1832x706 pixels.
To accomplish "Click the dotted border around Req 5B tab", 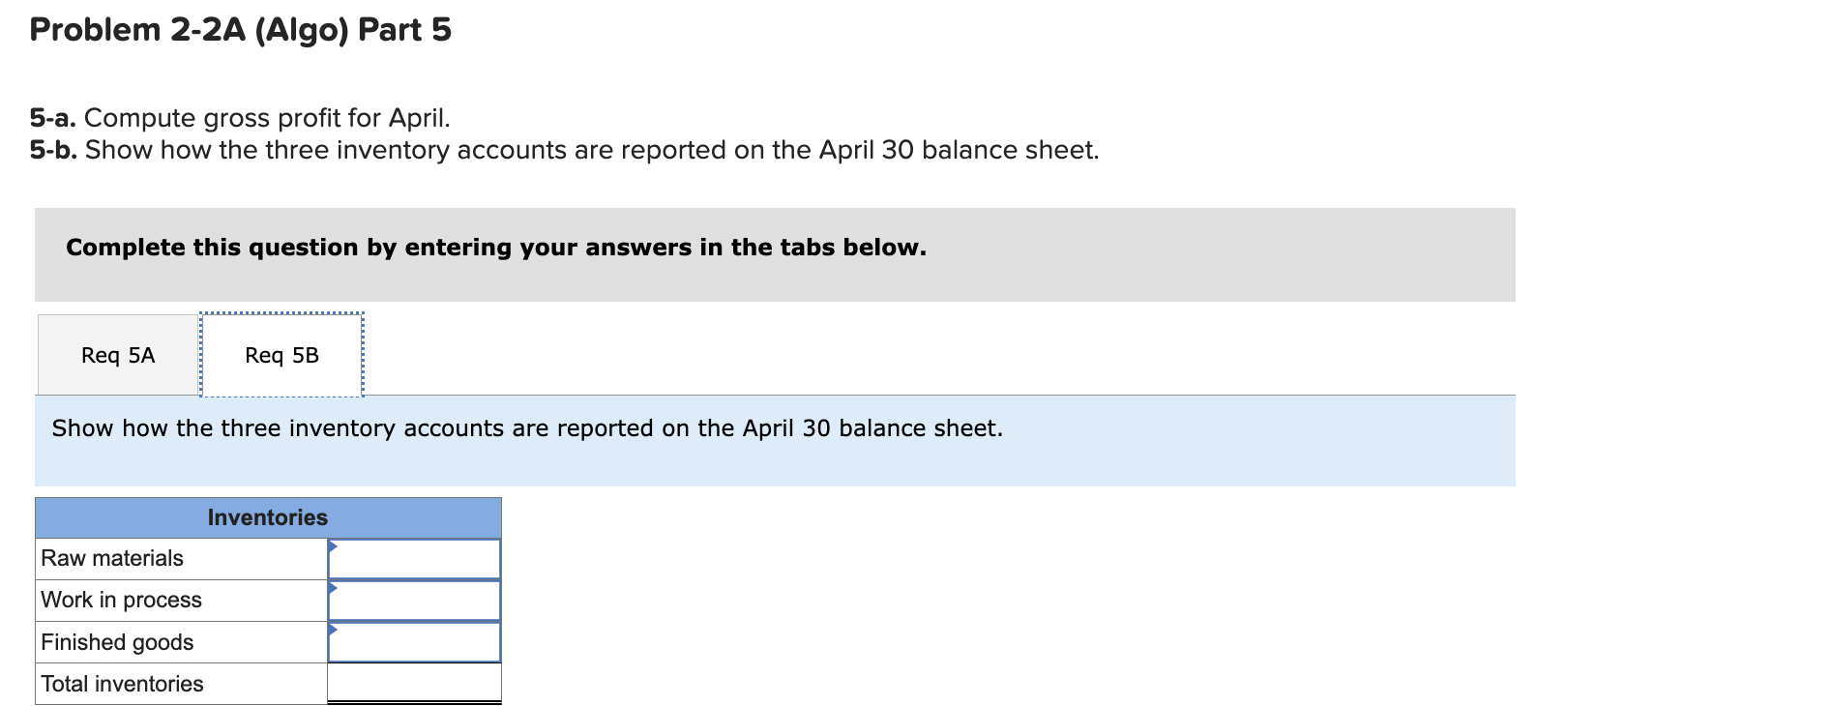I will (x=281, y=313).
